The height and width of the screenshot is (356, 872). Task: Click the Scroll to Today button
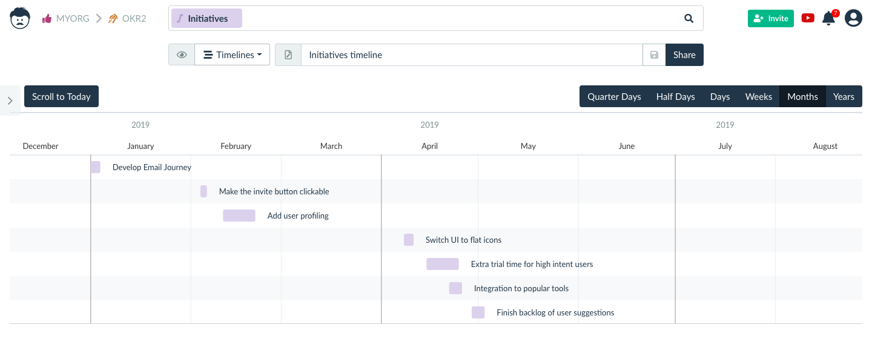pyautogui.click(x=61, y=97)
